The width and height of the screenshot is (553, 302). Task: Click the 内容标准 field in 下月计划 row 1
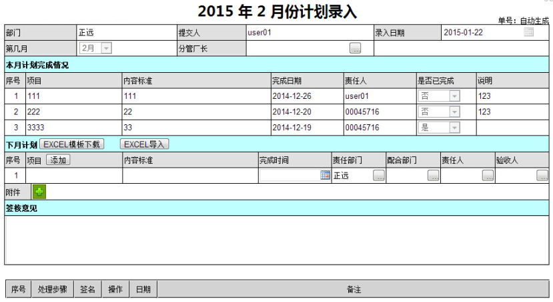(x=189, y=176)
